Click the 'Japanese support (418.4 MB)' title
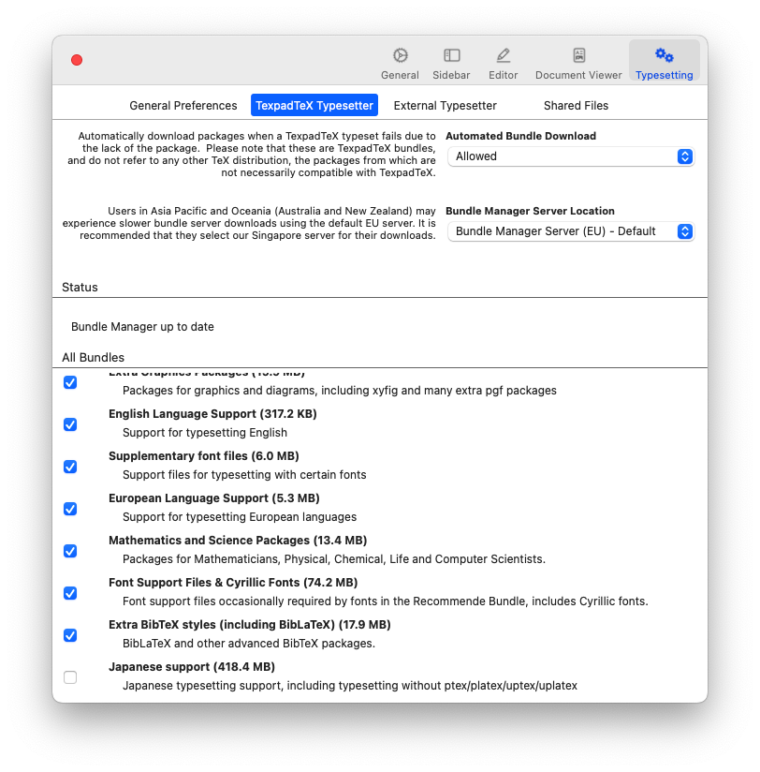The width and height of the screenshot is (760, 772). tap(192, 667)
